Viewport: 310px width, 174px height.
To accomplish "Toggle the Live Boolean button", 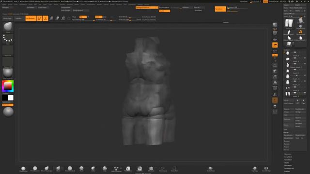I will coord(31,18).
